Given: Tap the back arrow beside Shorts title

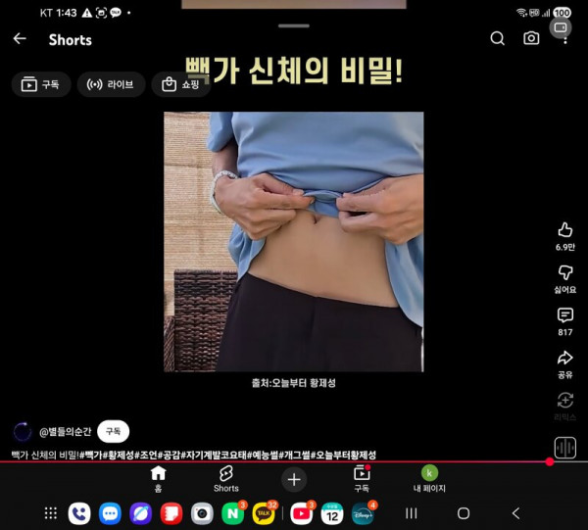Looking at the screenshot, I should click(20, 39).
